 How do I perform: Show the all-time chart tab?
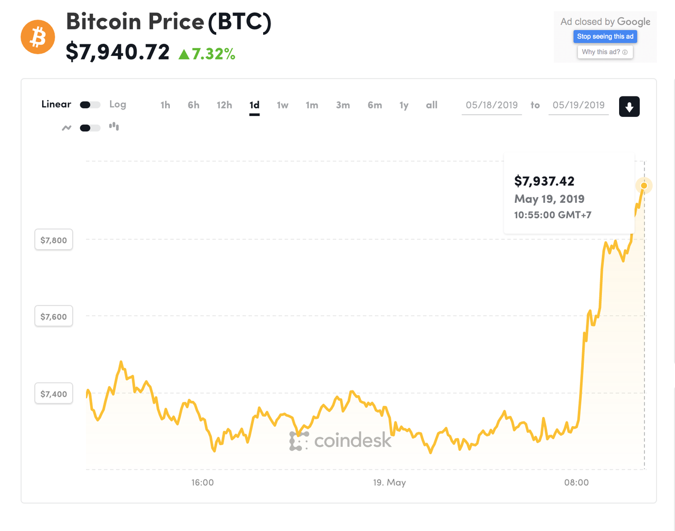[431, 105]
